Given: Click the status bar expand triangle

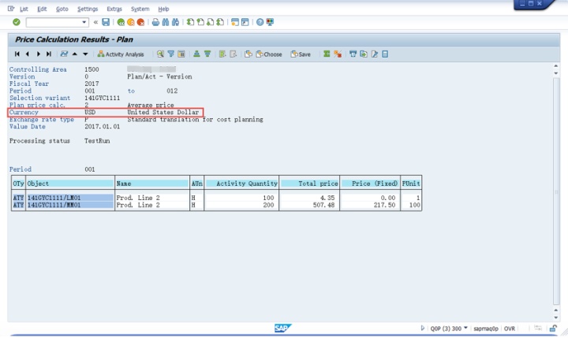Looking at the screenshot, I should coord(422,329).
